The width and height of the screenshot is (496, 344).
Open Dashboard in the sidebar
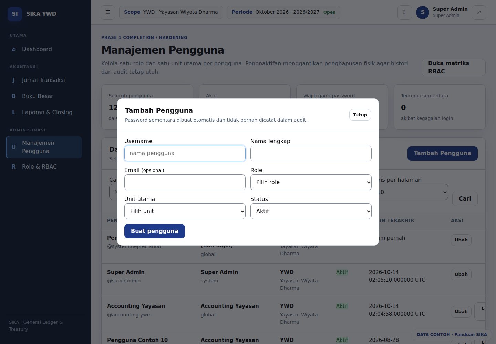point(44,49)
